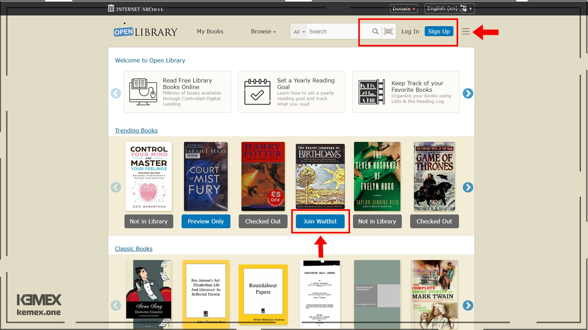Image resolution: width=588 pixels, height=330 pixels.
Task: Focus the Search input field
Action: pos(338,31)
